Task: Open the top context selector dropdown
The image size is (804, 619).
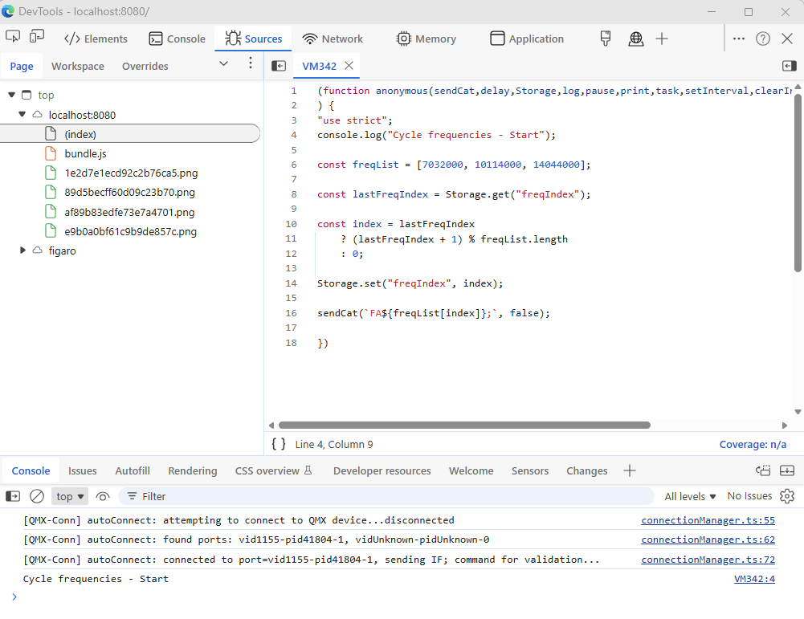Action: click(70, 496)
